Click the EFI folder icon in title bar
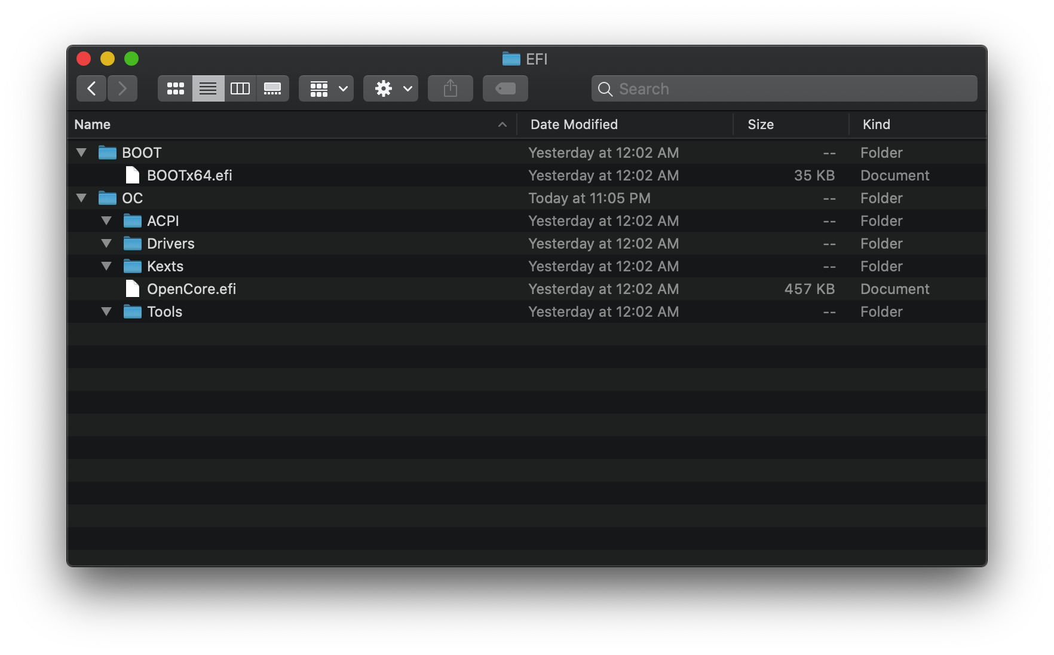 [511, 59]
